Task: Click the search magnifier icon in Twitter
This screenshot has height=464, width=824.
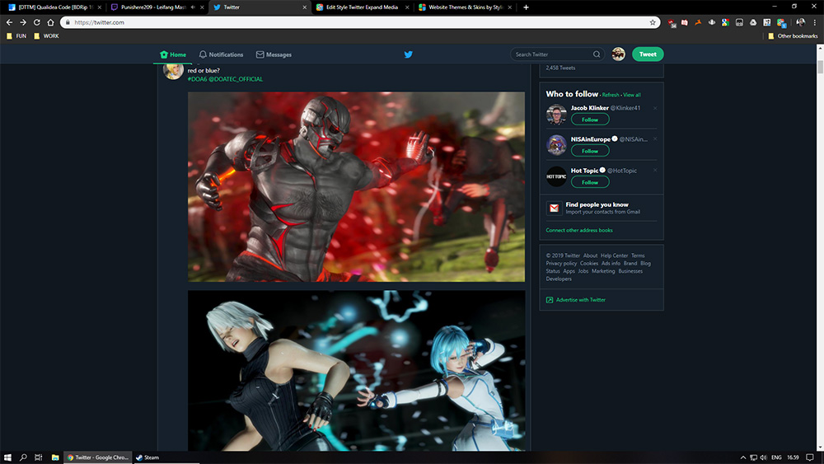Action: (x=597, y=54)
